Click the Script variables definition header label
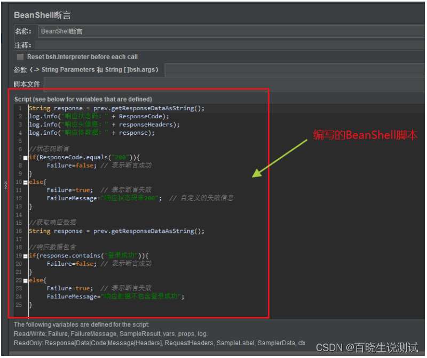This screenshot has width=427, height=358. (85, 99)
